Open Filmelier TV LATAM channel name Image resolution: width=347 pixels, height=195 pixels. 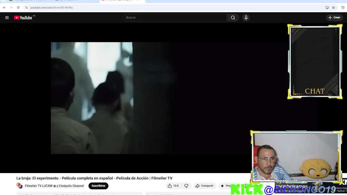click(38, 186)
